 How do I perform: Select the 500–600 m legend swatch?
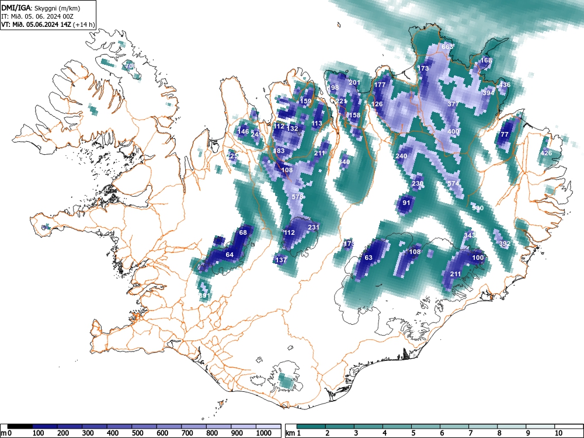144,426
